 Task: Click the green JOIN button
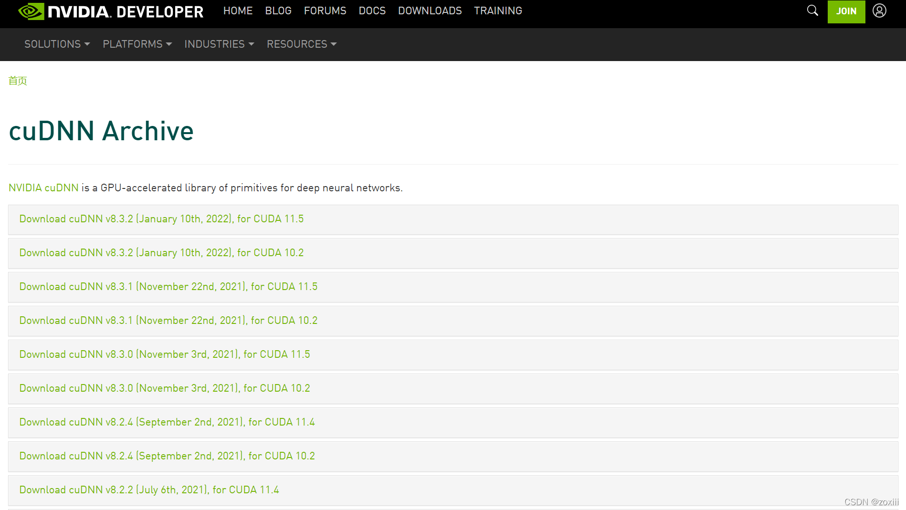tap(846, 11)
